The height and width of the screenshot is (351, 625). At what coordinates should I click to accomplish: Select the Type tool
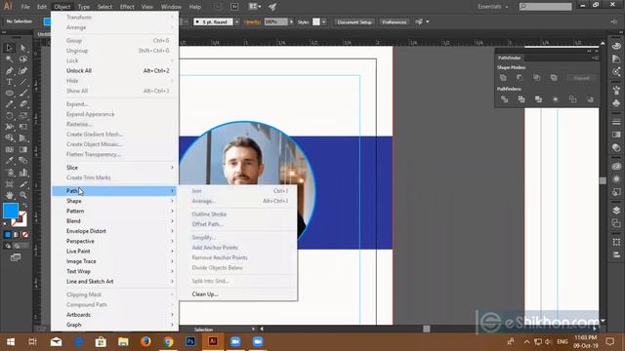tap(9, 82)
